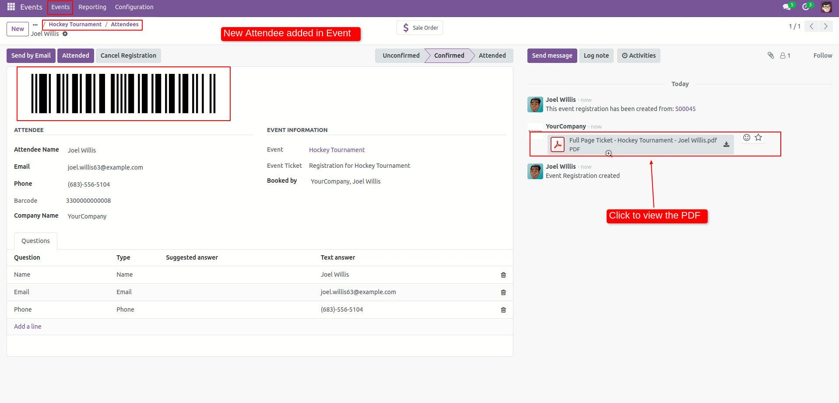
Task: Click Booked by YourCompany, Joel Willis
Action: (x=345, y=181)
